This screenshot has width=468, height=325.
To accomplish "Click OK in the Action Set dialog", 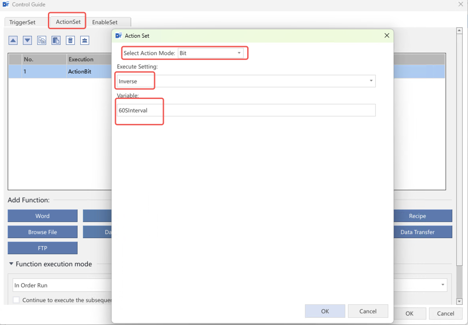I will pyautogui.click(x=325, y=311).
